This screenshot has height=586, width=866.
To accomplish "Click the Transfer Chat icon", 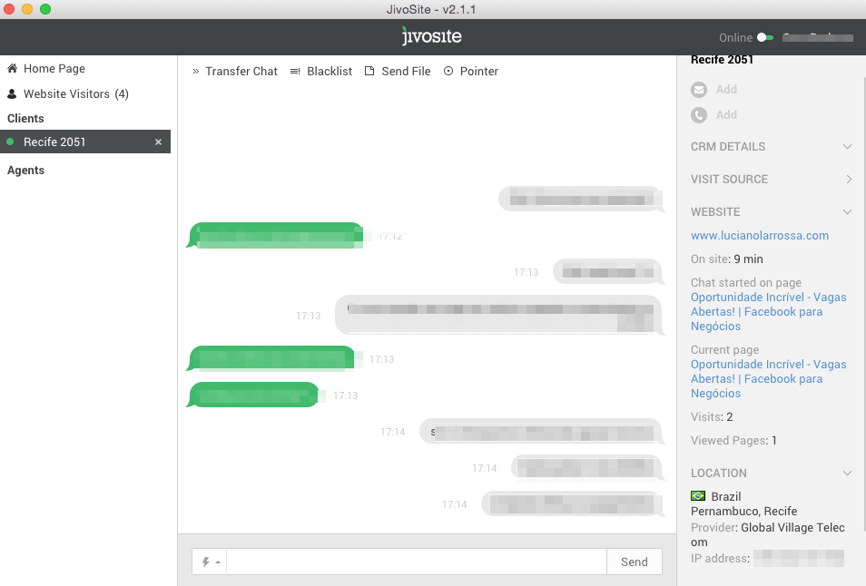I will click(x=195, y=71).
